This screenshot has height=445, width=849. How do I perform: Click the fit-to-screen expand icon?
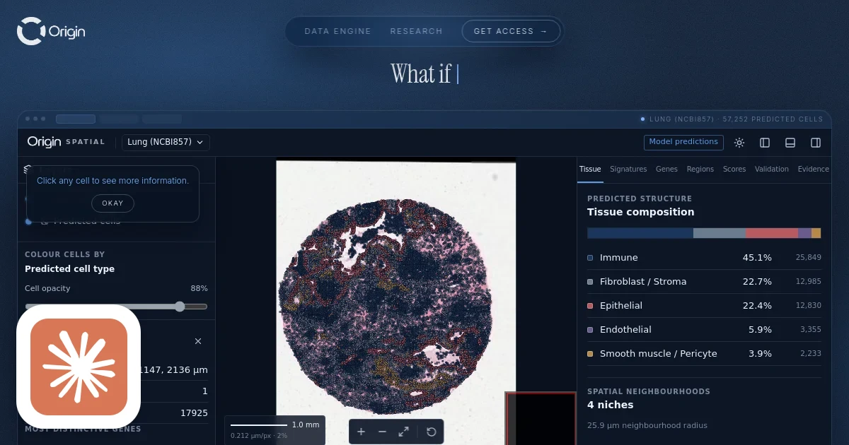403,432
